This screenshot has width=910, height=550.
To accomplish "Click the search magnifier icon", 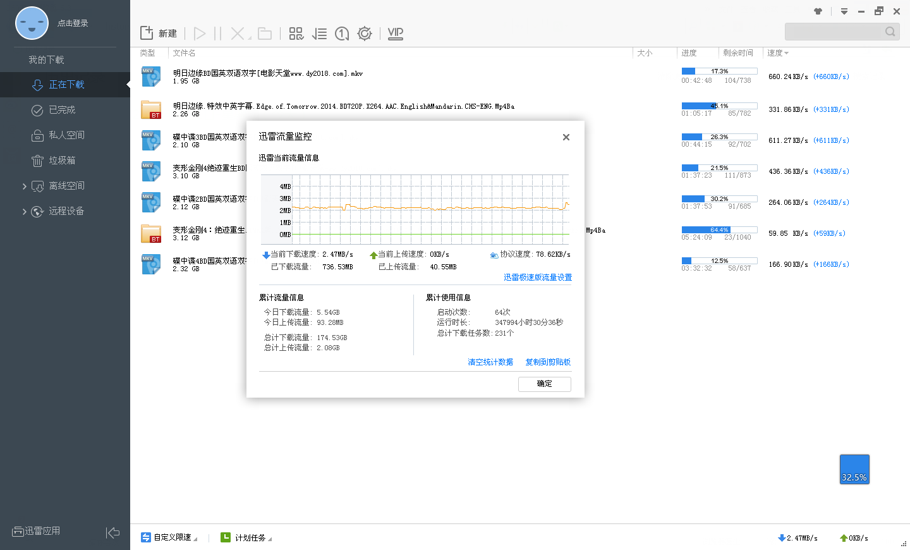I will click(890, 32).
